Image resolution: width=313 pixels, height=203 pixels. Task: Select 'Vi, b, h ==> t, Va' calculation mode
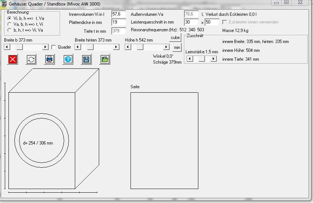point(10,18)
